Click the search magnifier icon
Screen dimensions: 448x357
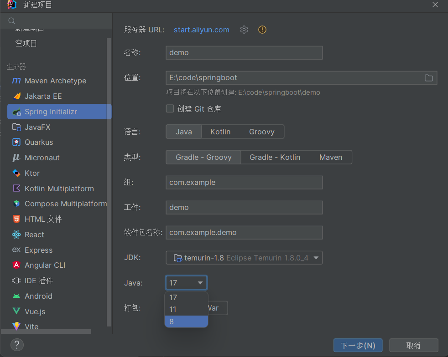pos(12,21)
